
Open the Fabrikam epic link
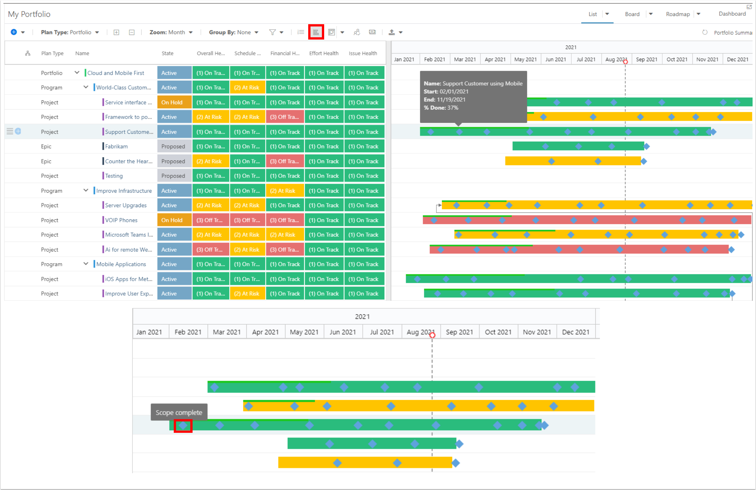pos(116,146)
